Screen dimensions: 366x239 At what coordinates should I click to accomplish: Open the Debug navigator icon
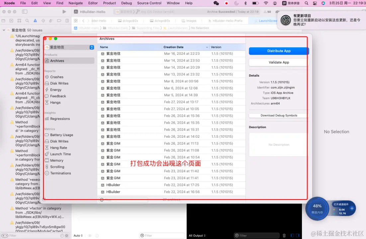(x=51, y=21)
